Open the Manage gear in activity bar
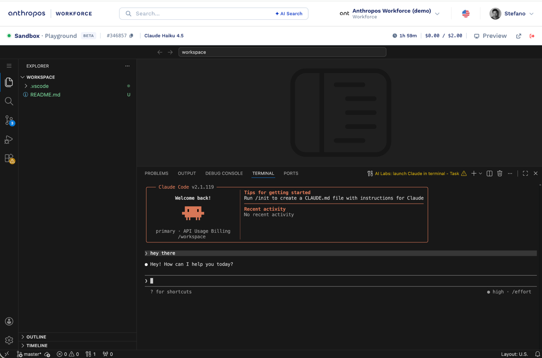Viewport: 542px width, 358px height. [9, 340]
